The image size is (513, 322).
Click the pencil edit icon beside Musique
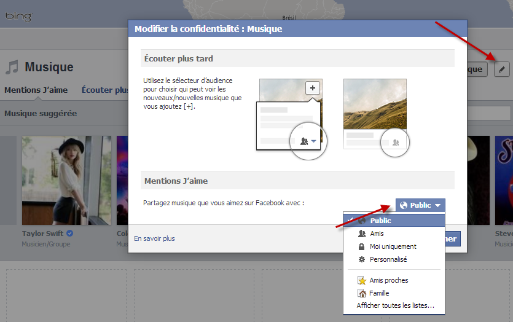pyautogui.click(x=502, y=69)
